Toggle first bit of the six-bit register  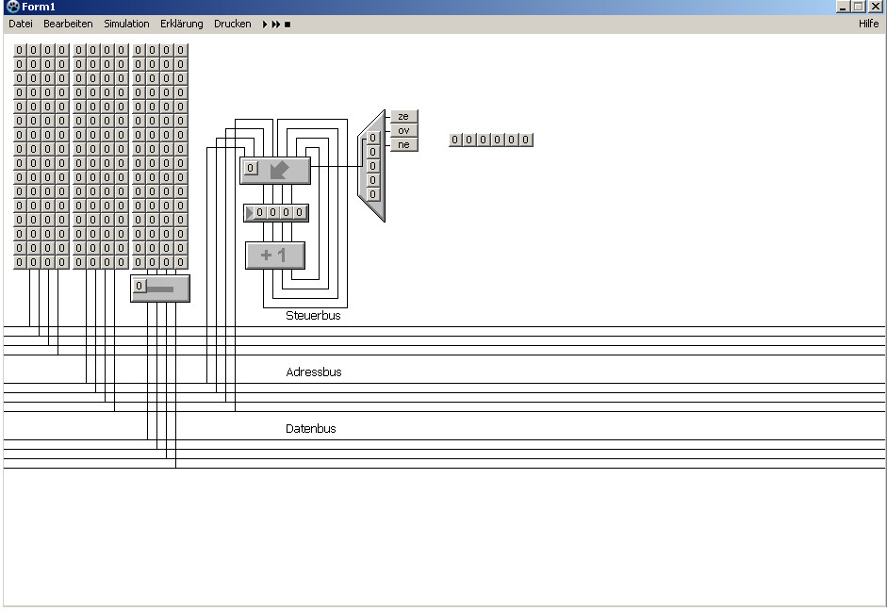[455, 140]
